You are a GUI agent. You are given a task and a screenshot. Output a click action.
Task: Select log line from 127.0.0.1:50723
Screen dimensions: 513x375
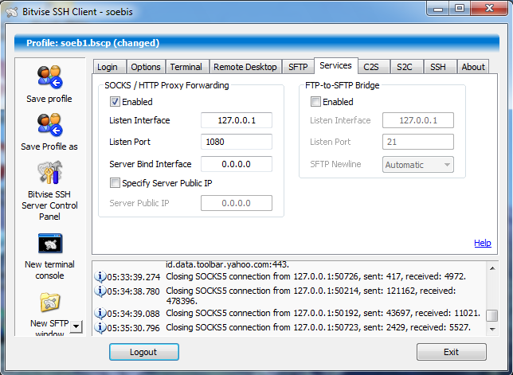click(x=318, y=327)
